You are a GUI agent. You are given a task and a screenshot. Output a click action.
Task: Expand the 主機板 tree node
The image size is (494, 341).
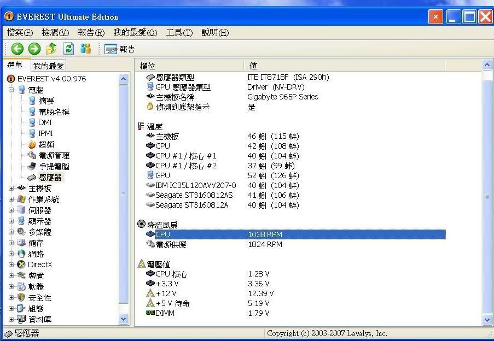pos(11,189)
